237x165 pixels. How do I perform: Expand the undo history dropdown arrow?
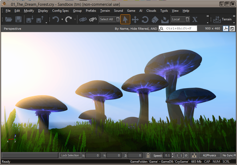62,19
